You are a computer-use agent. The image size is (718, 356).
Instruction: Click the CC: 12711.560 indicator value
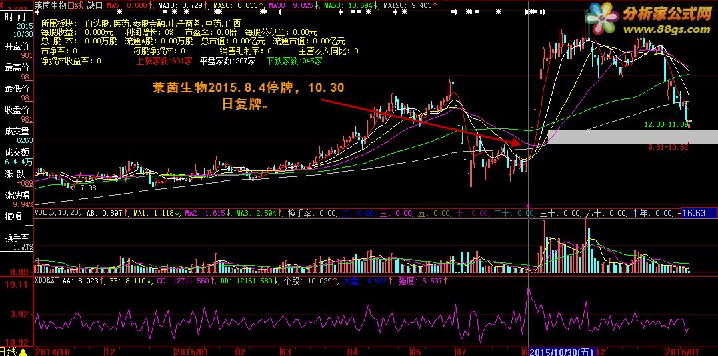coord(185,281)
